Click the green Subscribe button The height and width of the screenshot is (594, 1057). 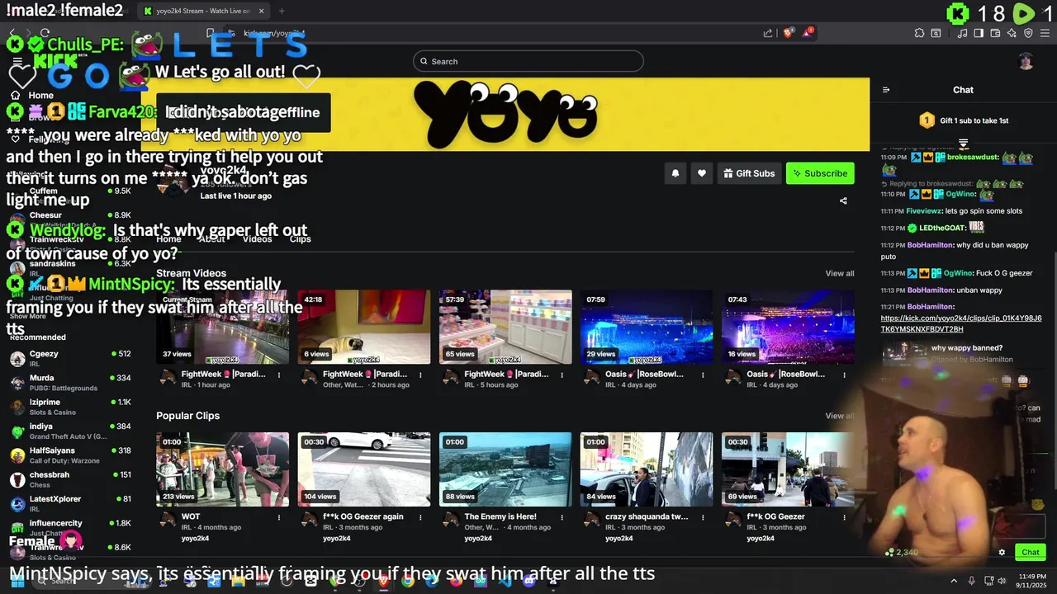point(820,173)
